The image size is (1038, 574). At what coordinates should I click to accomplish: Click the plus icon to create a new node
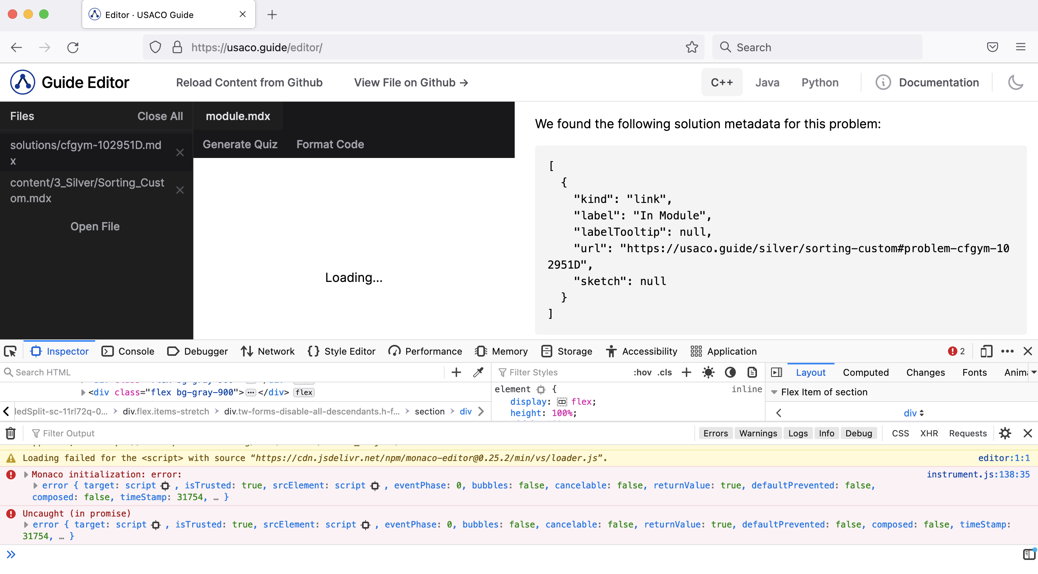[x=456, y=372]
